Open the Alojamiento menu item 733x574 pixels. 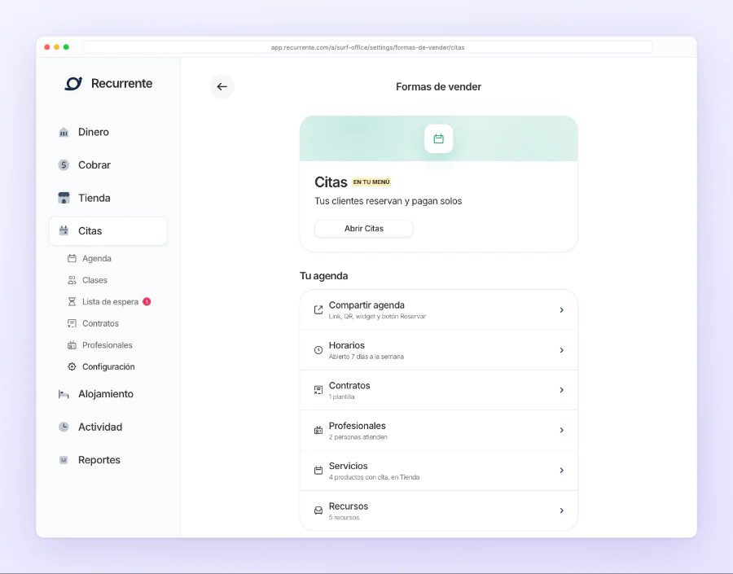108,394
